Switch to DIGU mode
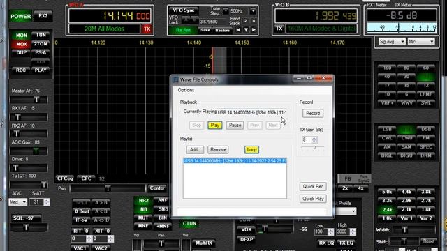The height and width of the screenshot is (251, 447). 406,155
